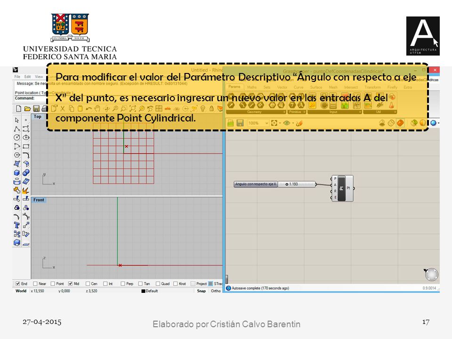The height and width of the screenshot is (339, 452).
Task: Click the Explode tool icon in sidebar
Action: point(26,190)
